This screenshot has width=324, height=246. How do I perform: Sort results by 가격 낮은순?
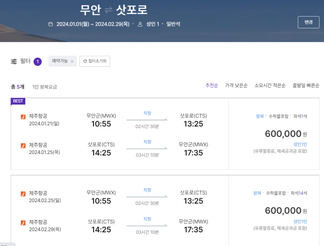tap(236, 85)
